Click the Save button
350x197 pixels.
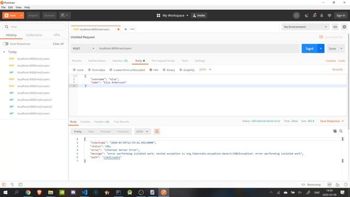pyautogui.click(x=332, y=49)
